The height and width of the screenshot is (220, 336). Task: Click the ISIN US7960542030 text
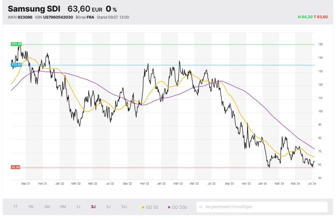54,17
